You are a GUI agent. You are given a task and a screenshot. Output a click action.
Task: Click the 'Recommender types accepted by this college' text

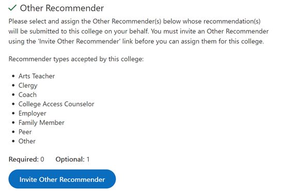coord(76,59)
